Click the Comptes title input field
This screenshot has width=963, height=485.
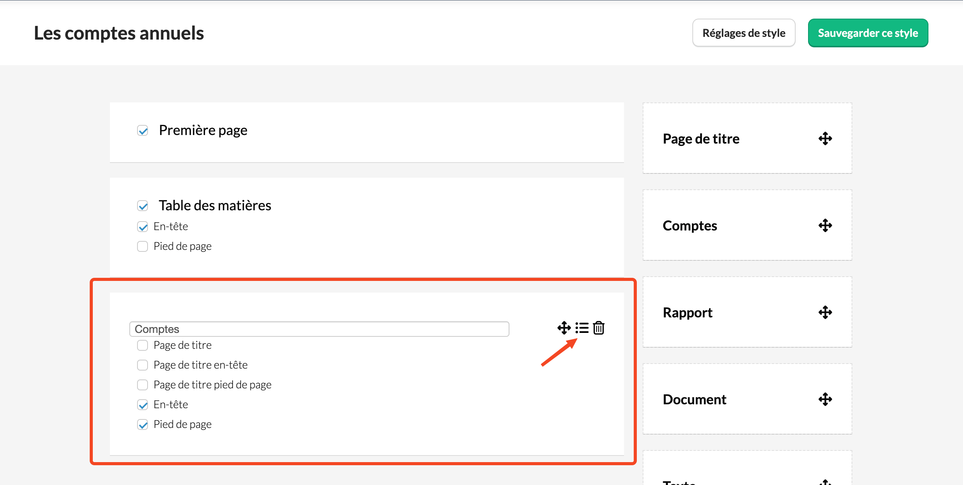(319, 329)
